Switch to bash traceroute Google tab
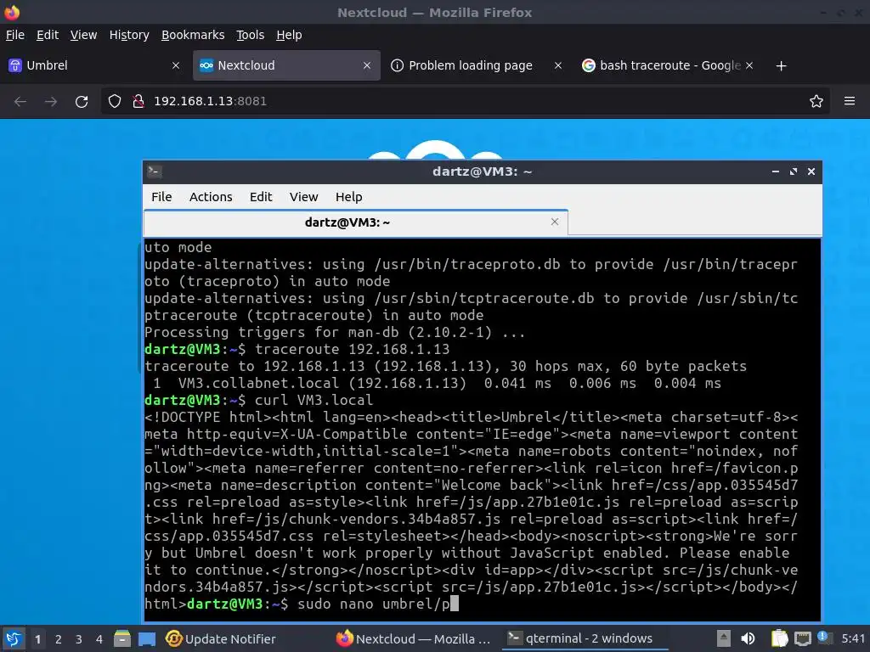This screenshot has width=870, height=652. [668, 65]
